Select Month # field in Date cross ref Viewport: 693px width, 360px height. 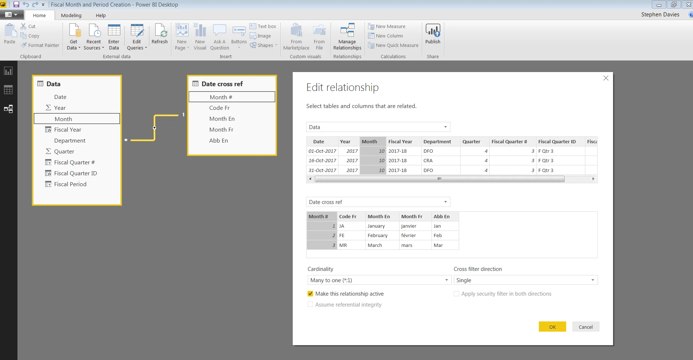[x=232, y=97]
